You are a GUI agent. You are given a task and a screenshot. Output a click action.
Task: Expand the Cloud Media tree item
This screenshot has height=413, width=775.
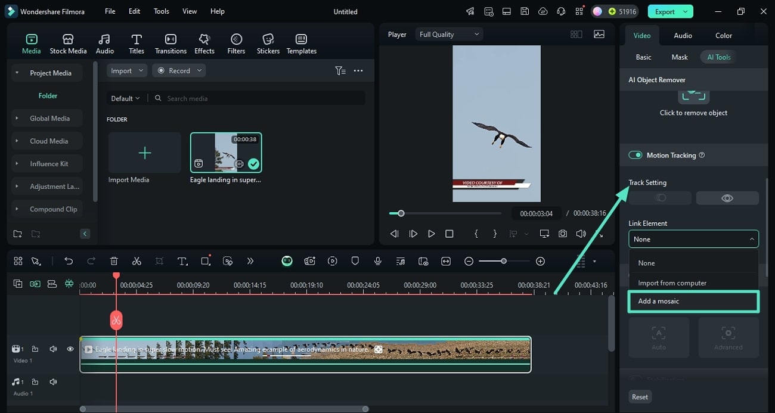coord(17,141)
